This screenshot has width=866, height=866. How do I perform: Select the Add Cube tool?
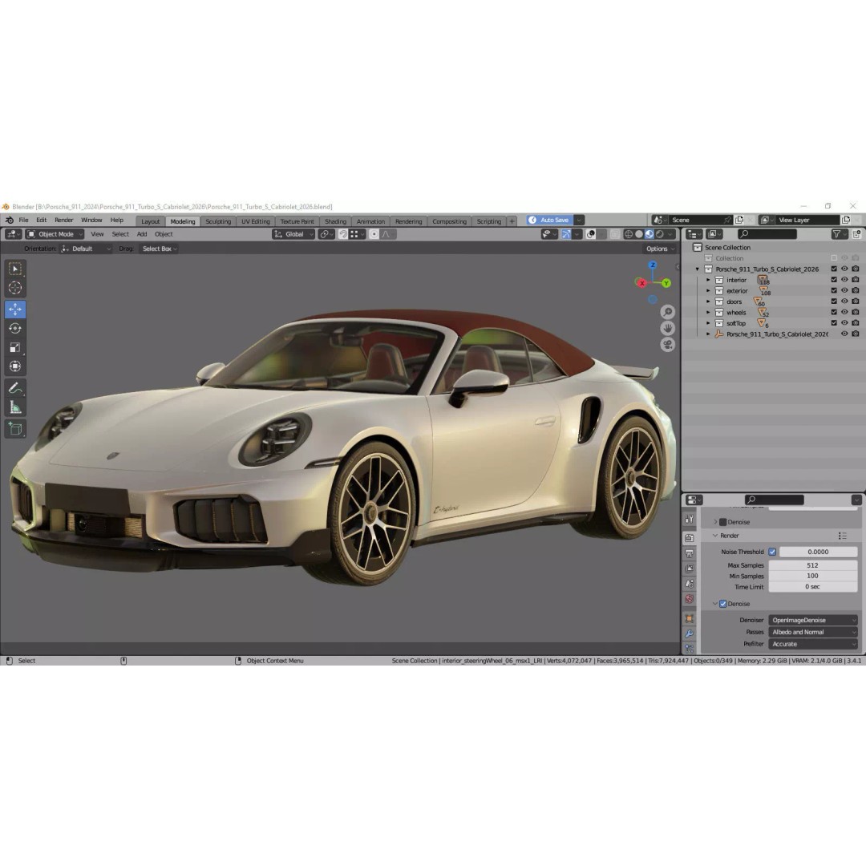pyautogui.click(x=15, y=428)
